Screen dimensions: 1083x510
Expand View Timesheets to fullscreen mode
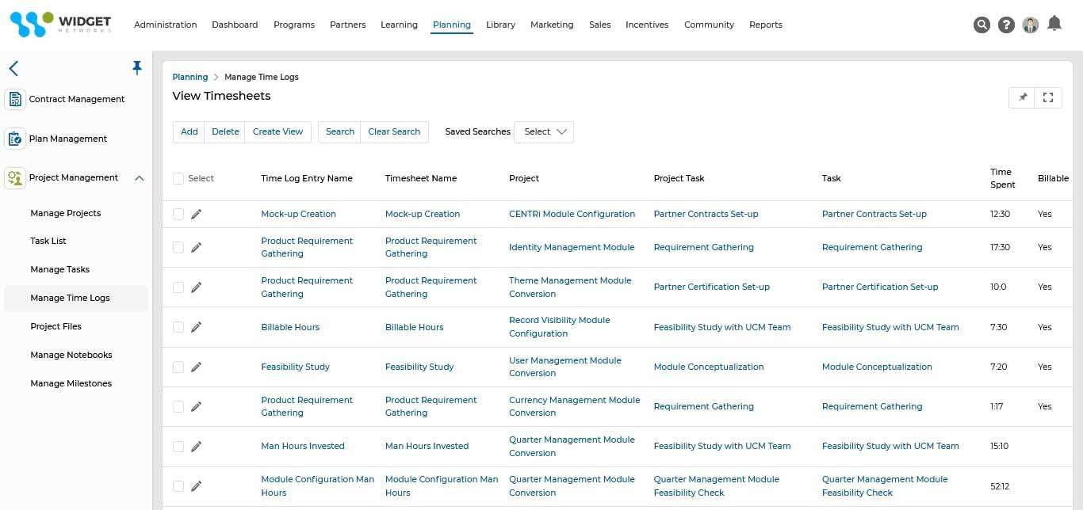pyautogui.click(x=1048, y=97)
